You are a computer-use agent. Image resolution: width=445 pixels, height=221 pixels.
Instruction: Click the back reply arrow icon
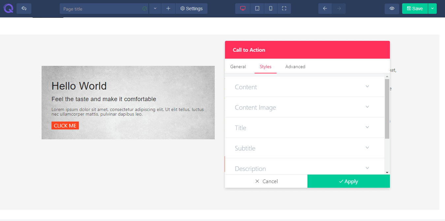pyautogui.click(x=24, y=9)
